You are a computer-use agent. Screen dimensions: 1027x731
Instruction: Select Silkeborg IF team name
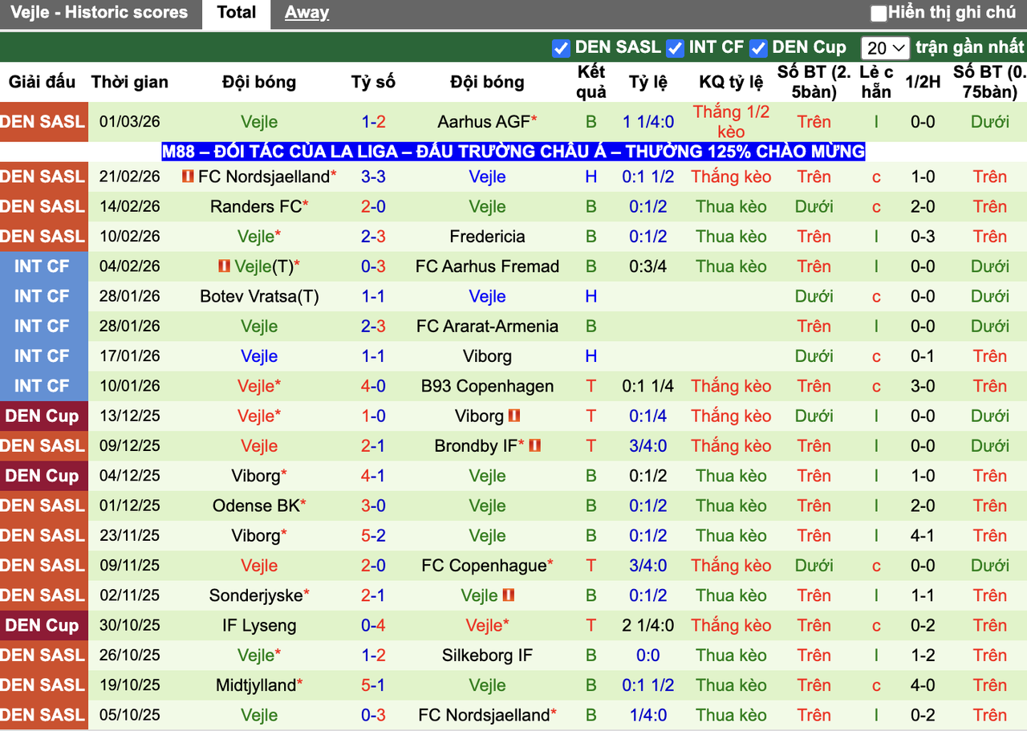coord(487,656)
